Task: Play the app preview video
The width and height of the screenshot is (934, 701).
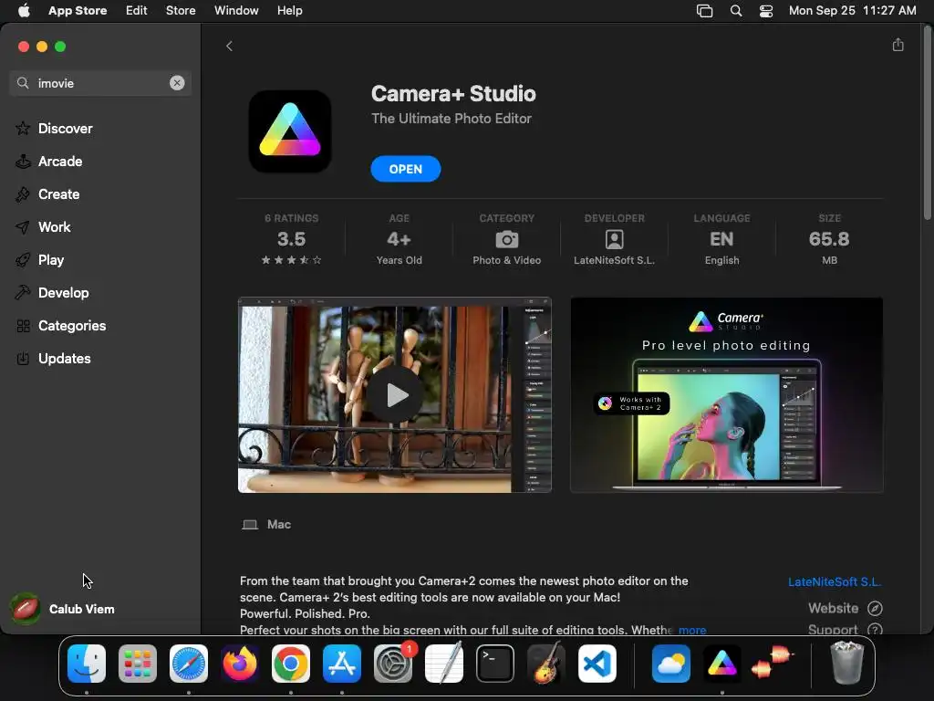Action: click(394, 394)
